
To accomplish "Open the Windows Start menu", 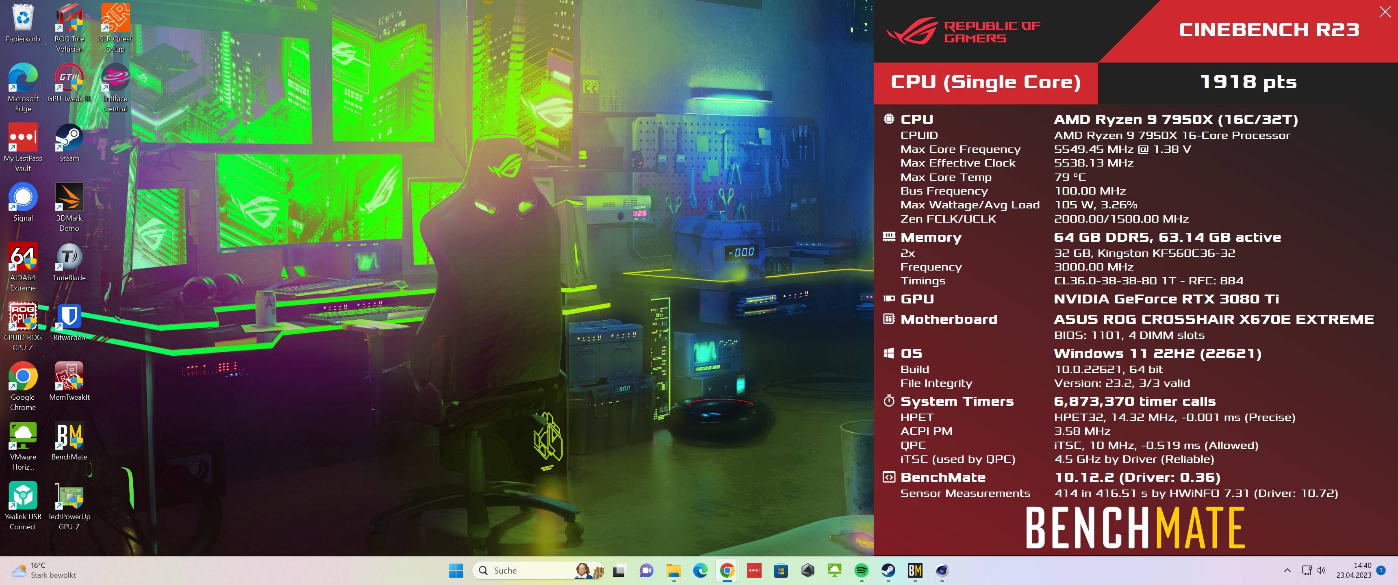I will coord(456,570).
